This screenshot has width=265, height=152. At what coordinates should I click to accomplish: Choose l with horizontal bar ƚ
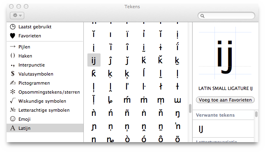click(177, 86)
